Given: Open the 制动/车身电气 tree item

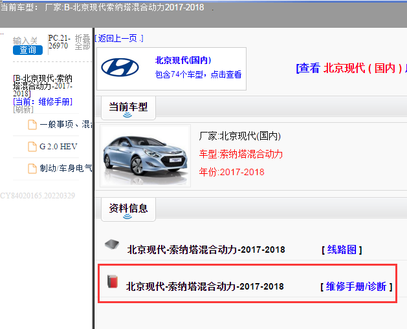Looking at the screenshot, I should click(x=65, y=168).
